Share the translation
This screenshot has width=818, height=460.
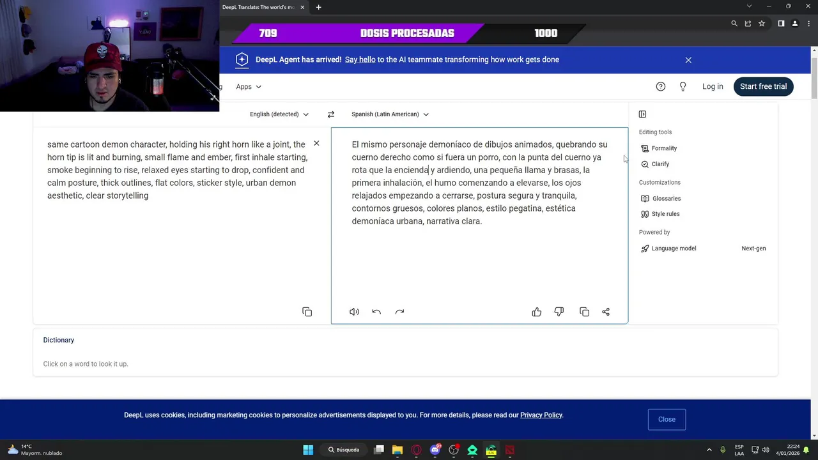(x=606, y=312)
